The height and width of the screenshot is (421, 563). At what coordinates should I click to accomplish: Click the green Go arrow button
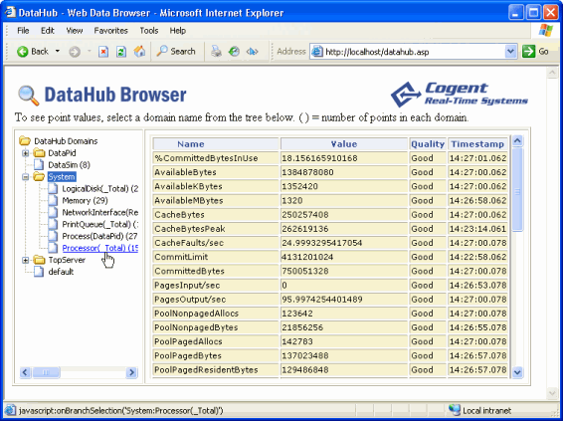528,52
